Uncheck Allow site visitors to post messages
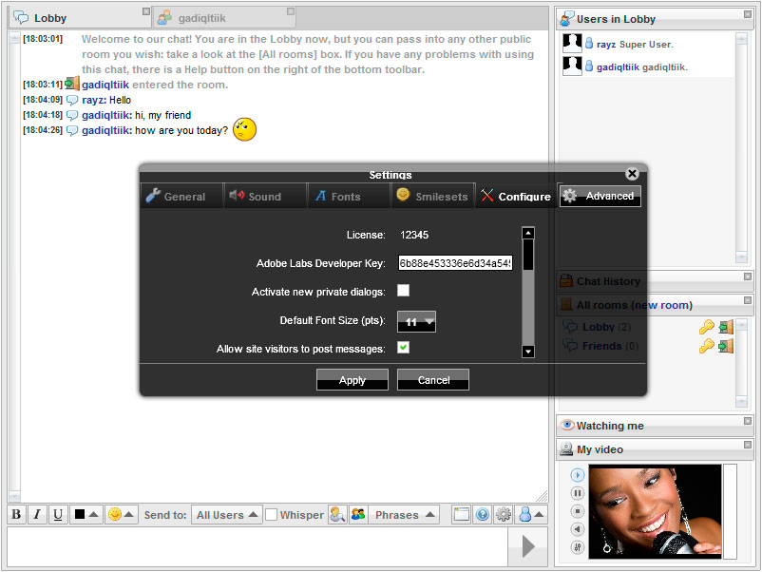762x572 pixels. tap(404, 348)
